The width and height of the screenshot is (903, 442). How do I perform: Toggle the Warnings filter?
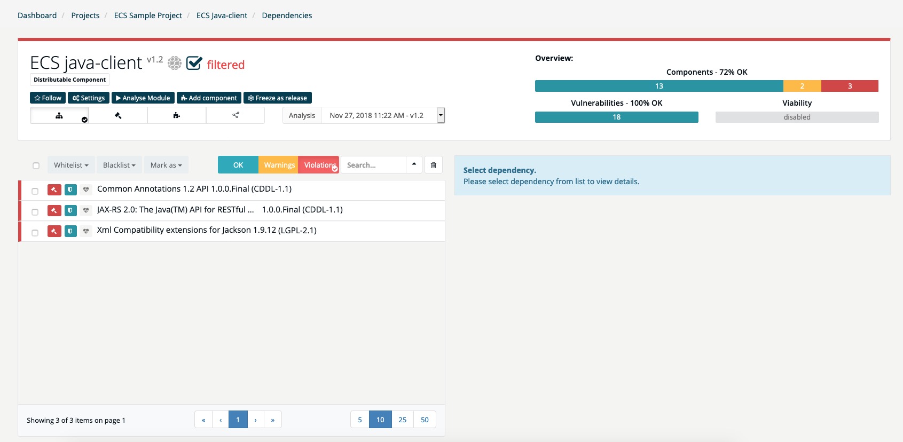coord(279,165)
